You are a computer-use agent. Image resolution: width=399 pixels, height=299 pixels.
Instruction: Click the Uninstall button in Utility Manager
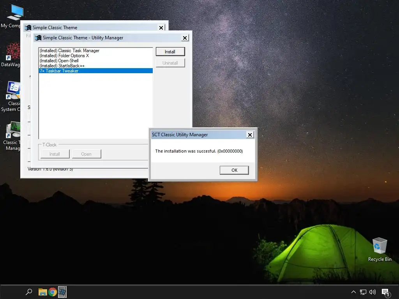(x=170, y=63)
